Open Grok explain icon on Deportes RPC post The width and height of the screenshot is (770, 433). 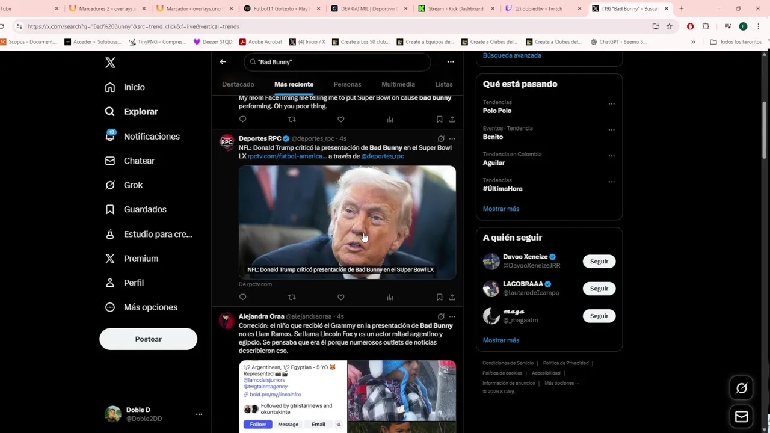[441, 138]
